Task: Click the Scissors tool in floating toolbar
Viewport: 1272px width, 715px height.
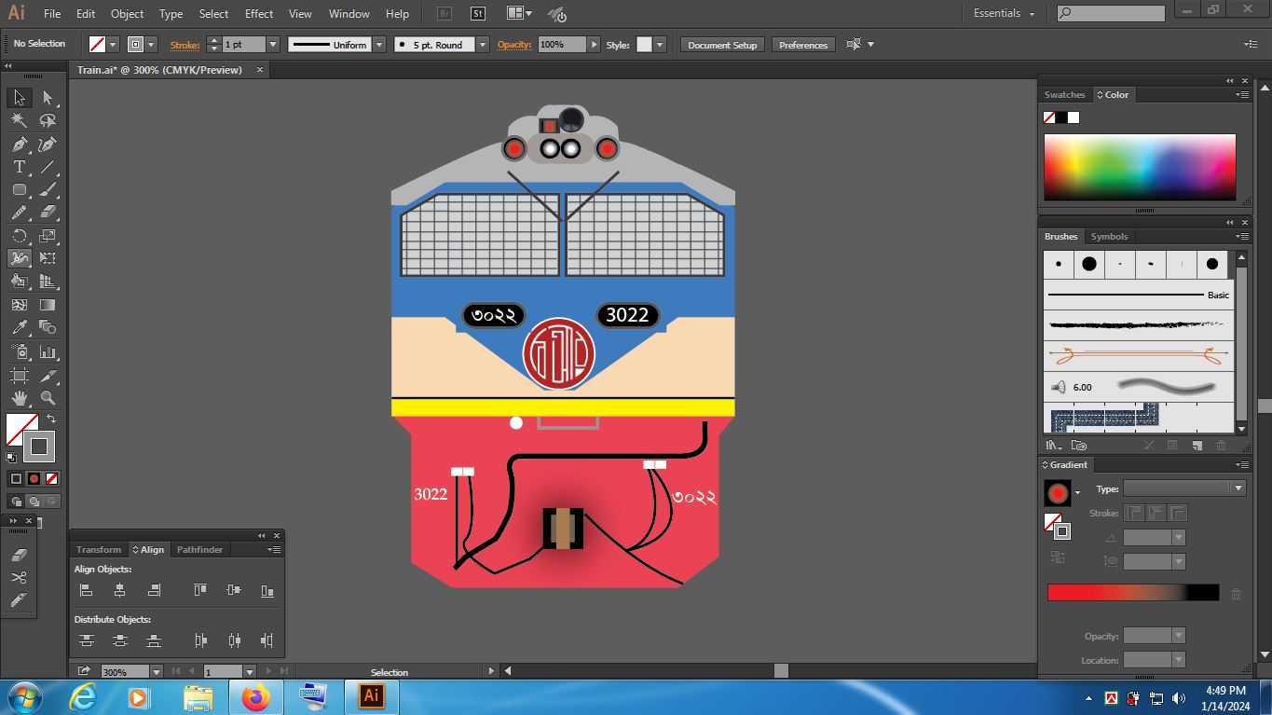Action: coord(20,577)
